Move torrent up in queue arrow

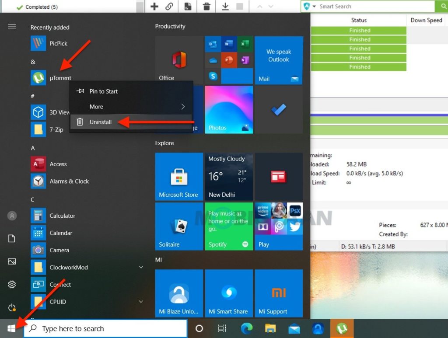(x=260, y=6)
